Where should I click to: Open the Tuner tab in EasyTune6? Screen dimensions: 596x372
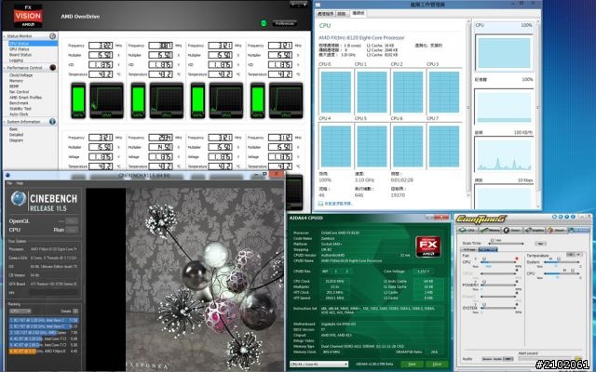pos(512,230)
